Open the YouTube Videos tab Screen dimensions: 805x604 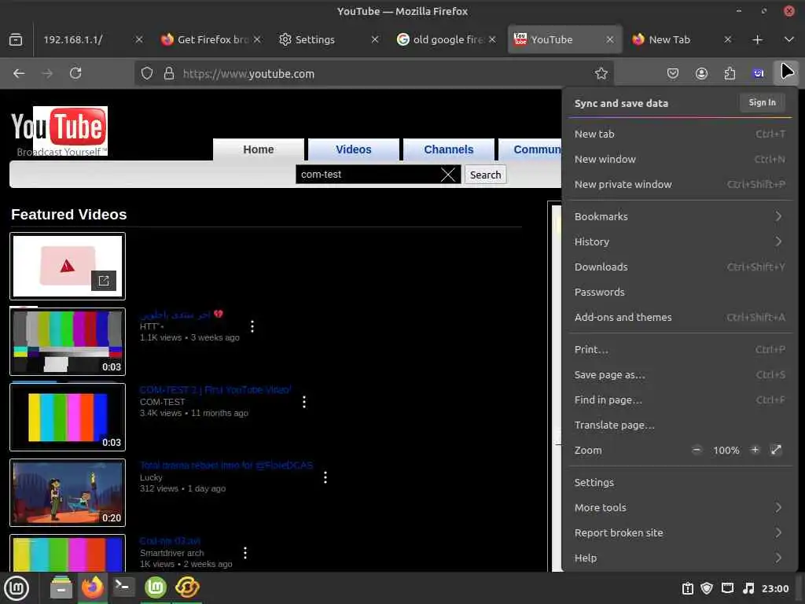[353, 149]
